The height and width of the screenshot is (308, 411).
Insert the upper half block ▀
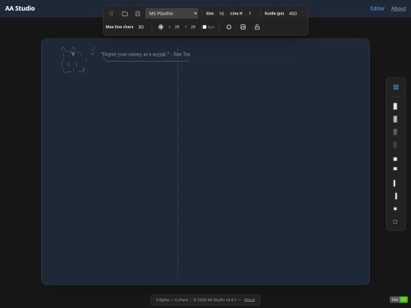(x=395, y=159)
